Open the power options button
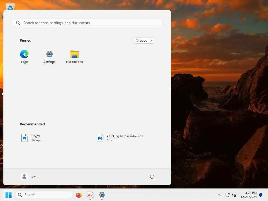Image resolution: width=268 pixels, height=201 pixels. pyautogui.click(x=152, y=177)
